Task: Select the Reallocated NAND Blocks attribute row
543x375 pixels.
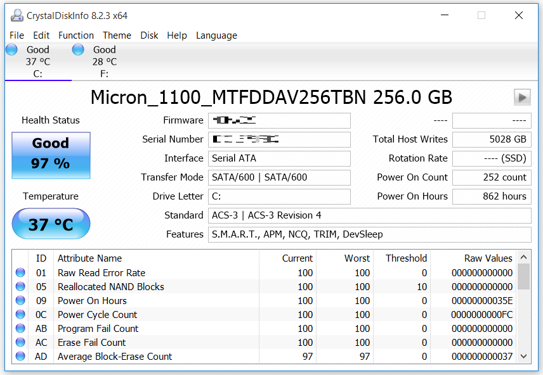Action: coord(265,286)
